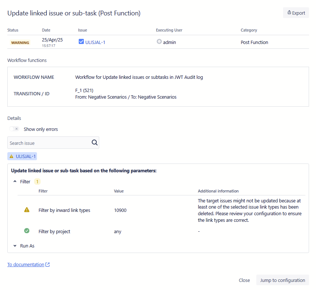Click the Filter count badge 1
The image size is (316, 290).
point(37,181)
